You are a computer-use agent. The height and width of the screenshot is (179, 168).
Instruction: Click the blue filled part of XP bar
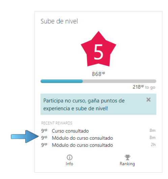coord(62,81)
